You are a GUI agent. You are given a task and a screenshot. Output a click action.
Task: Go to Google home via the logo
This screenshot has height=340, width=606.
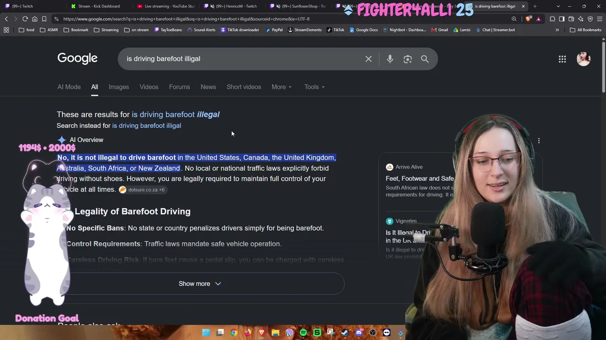coord(78,58)
